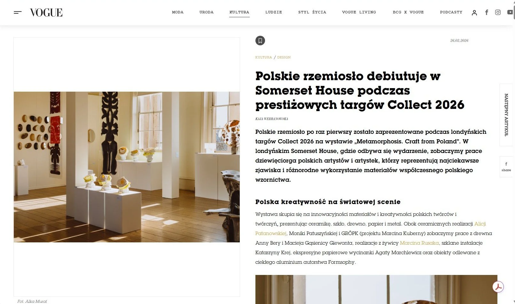Open the YouTube icon in header
The width and height of the screenshot is (515, 304).
pos(510,12)
